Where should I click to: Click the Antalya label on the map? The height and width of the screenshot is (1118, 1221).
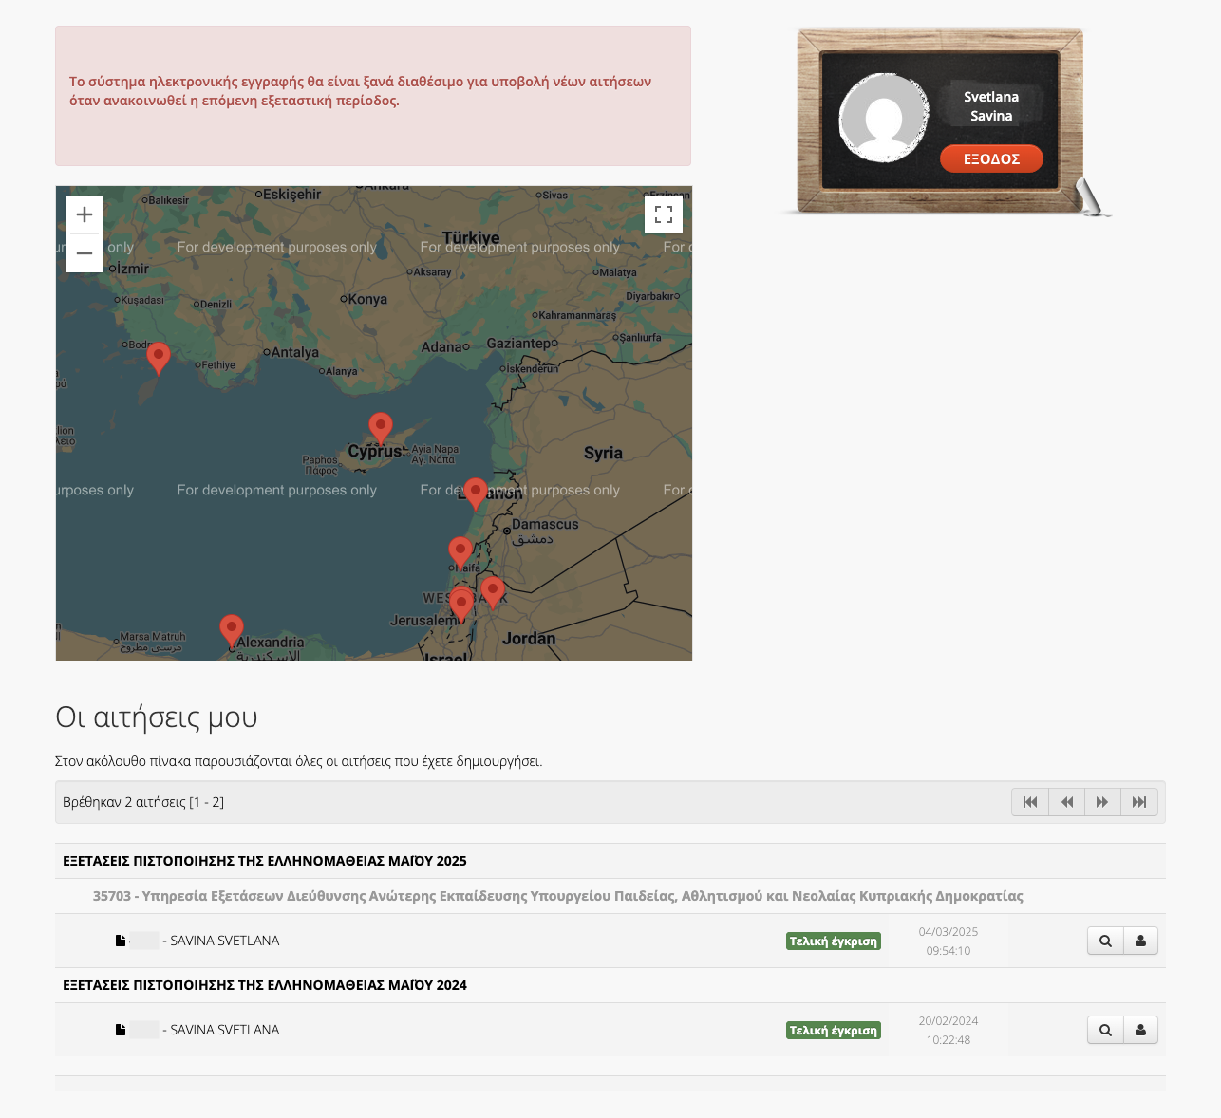click(x=295, y=352)
